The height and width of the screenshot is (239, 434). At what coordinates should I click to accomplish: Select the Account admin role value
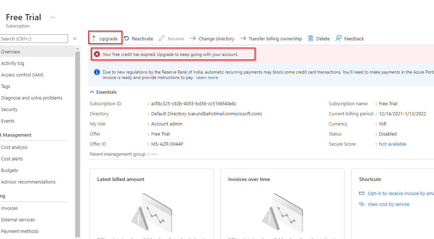coord(167,124)
